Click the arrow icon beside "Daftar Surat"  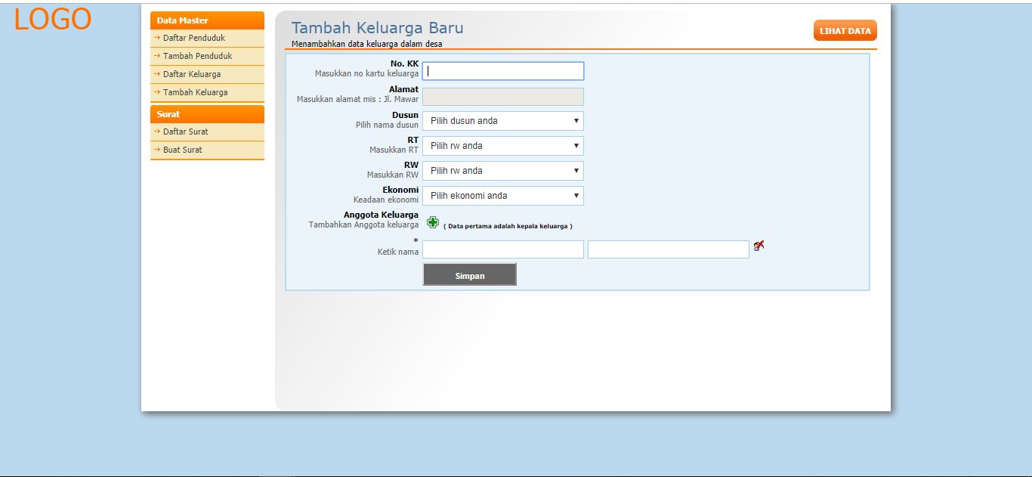157,131
